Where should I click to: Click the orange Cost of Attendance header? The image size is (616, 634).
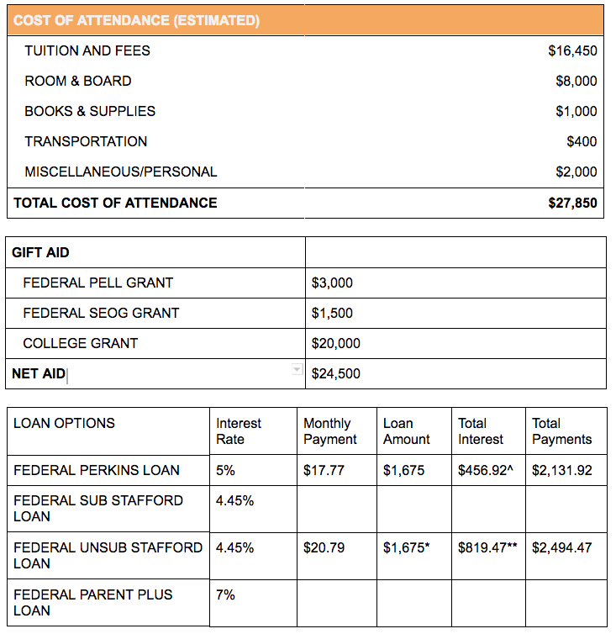305,20
